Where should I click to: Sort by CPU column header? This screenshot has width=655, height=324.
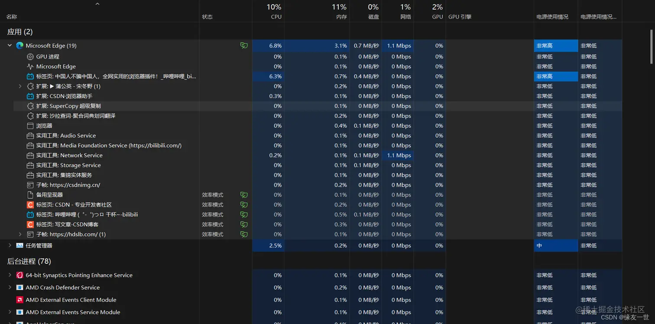(x=276, y=17)
